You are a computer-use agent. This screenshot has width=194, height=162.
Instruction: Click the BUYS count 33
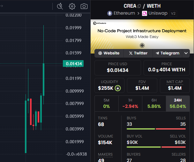click(x=130, y=124)
